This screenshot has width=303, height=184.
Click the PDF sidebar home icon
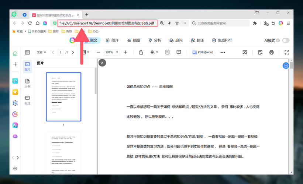15,53
